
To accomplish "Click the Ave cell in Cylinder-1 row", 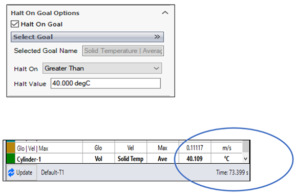I will (x=162, y=159).
